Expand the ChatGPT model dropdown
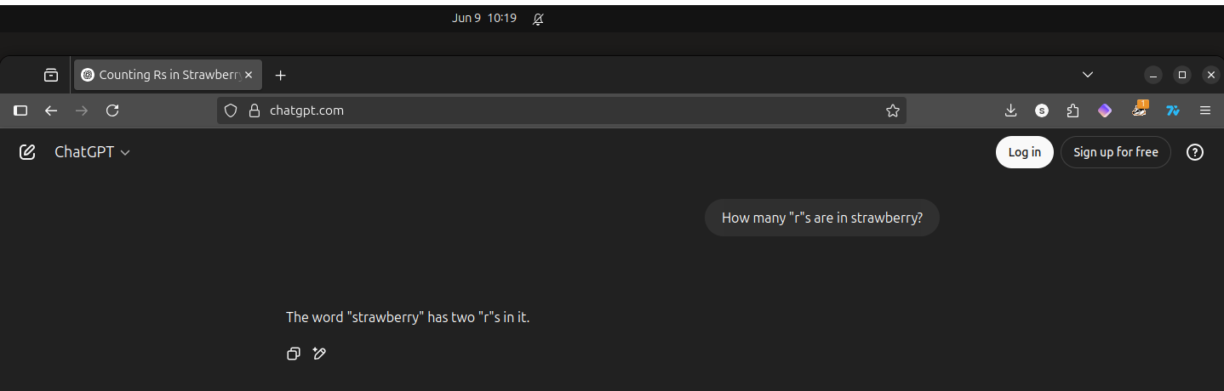 pyautogui.click(x=92, y=152)
